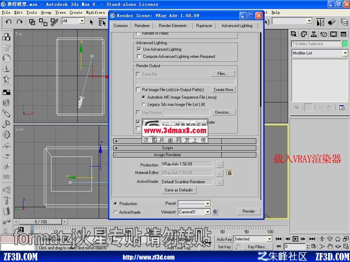Image resolution: width=350 pixels, height=262 pixels.
Task: Open the 'Selected' key filter dropdown
Action: pos(269,239)
